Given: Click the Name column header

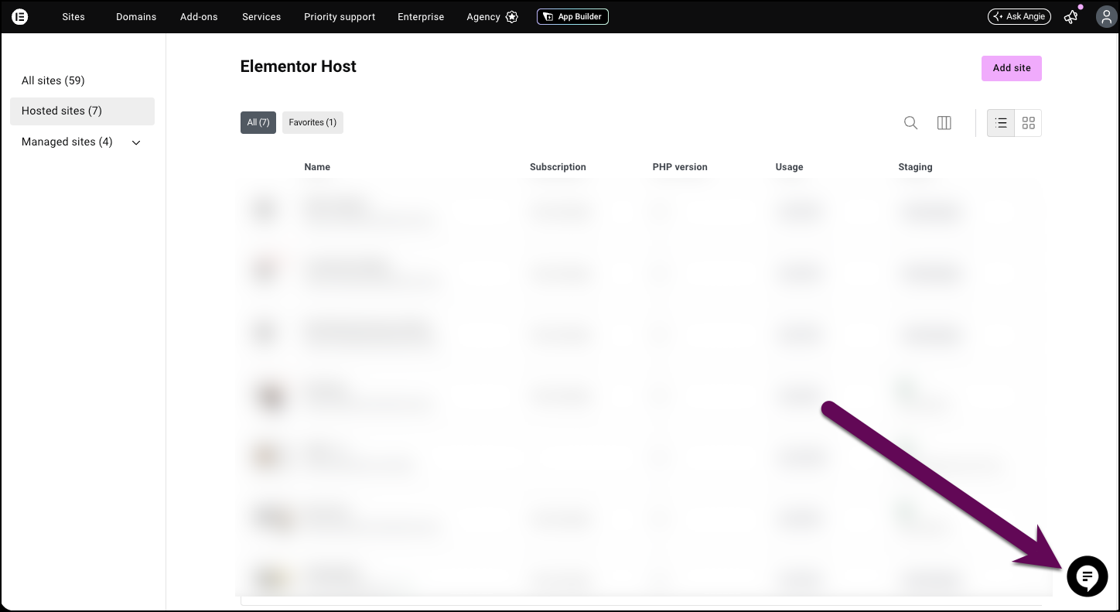Looking at the screenshot, I should click(x=317, y=167).
